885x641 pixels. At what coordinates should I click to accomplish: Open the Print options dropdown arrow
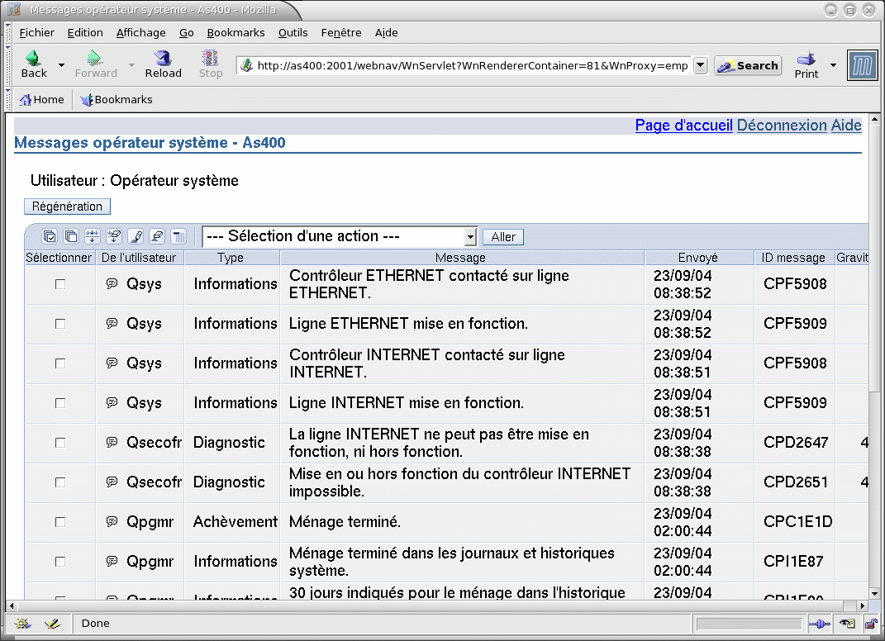coord(833,65)
